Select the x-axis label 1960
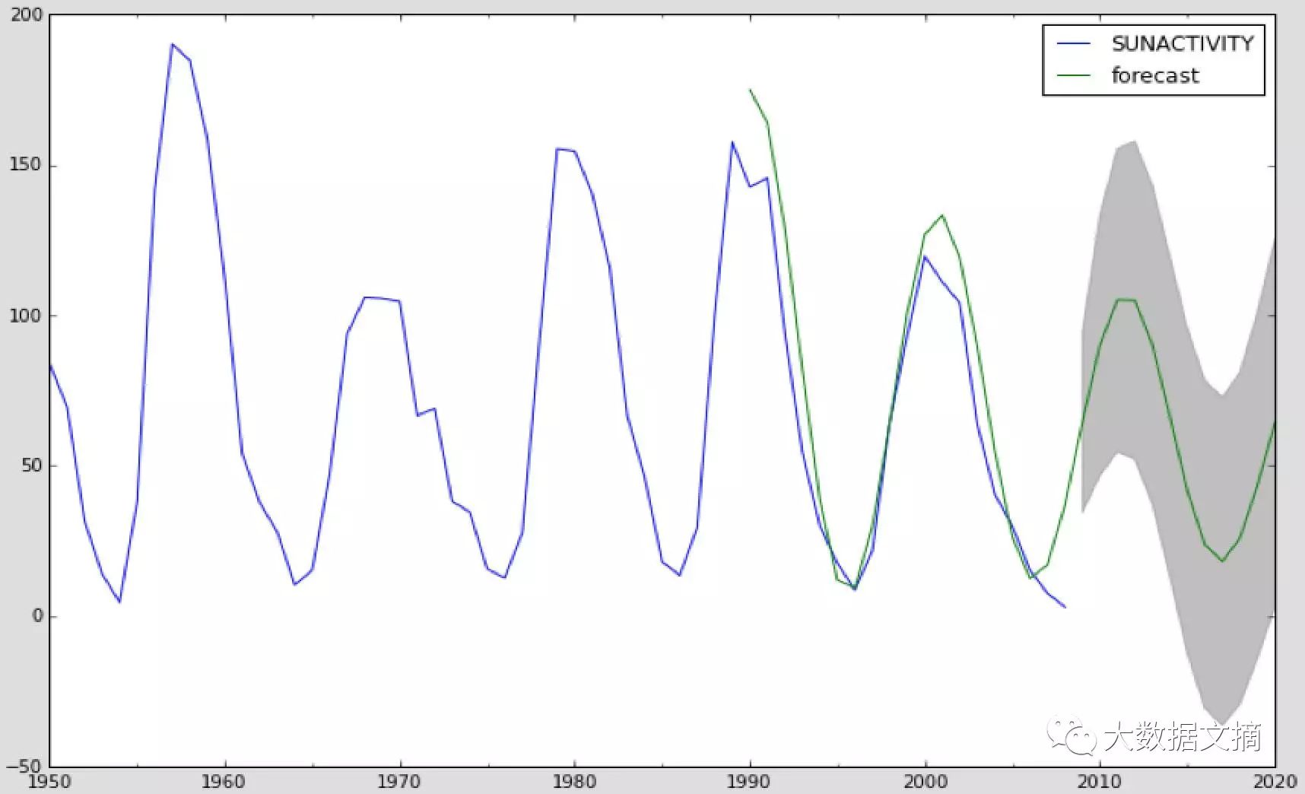Image resolution: width=1305 pixels, height=794 pixels. click(224, 782)
